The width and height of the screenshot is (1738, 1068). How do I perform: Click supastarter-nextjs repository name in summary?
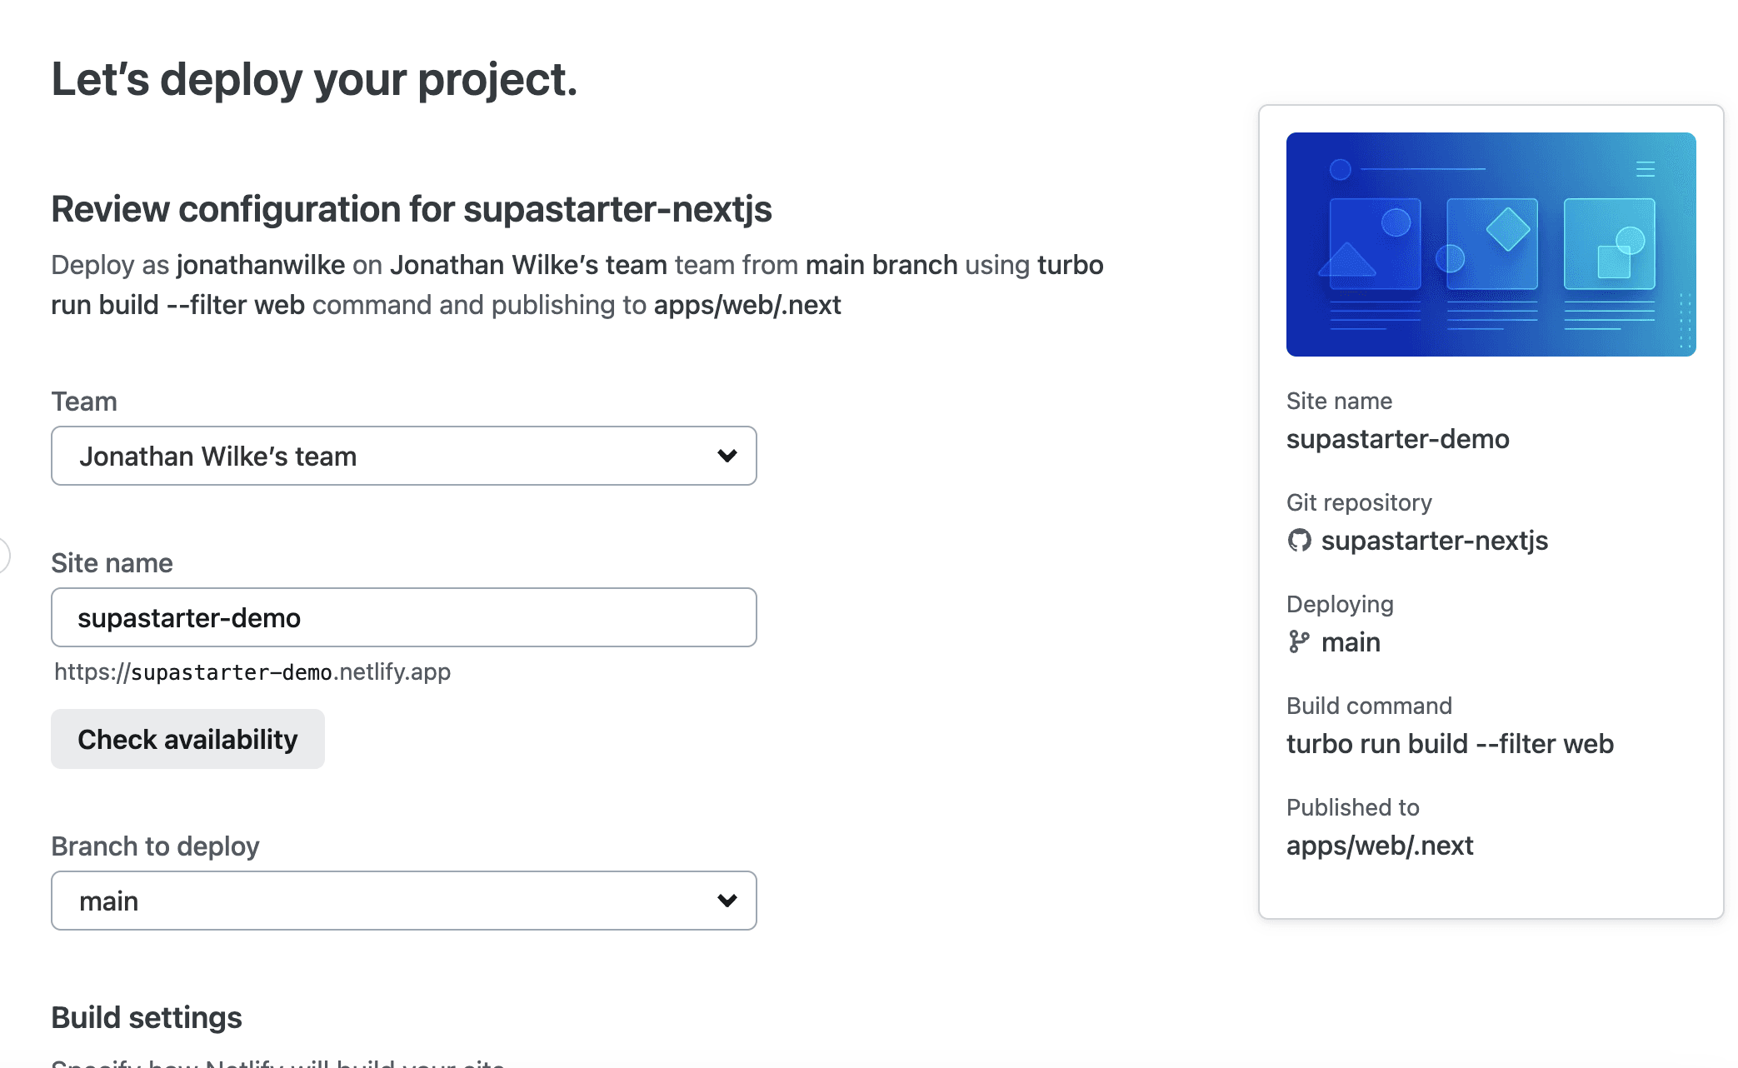tap(1434, 541)
